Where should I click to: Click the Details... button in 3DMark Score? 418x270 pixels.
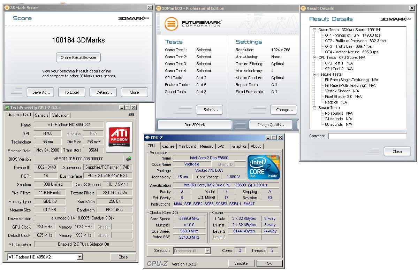click(103, 92)
